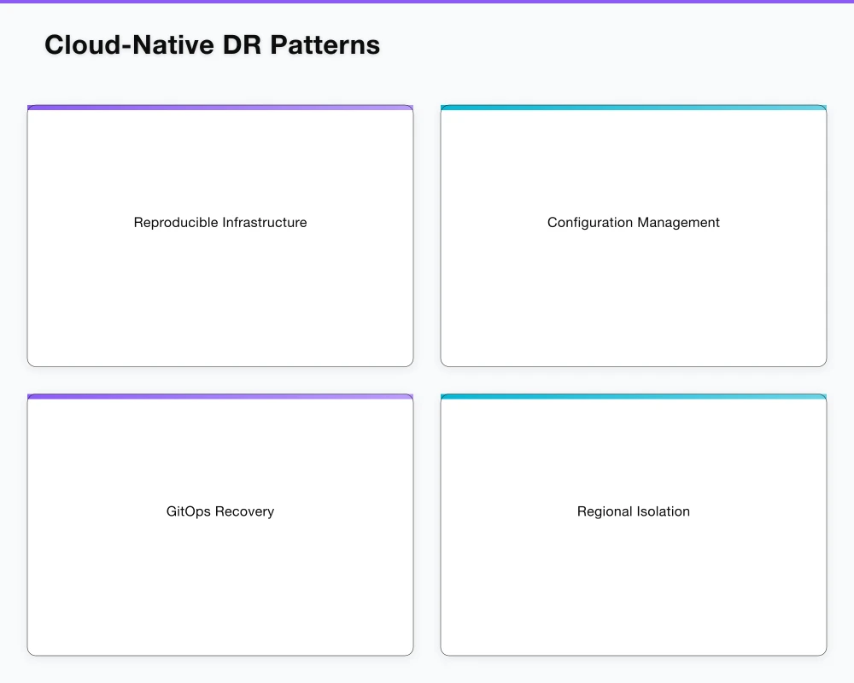Click the purple bar above GitOps Recovery
854x683 pixels.
(x=220, y=396)
